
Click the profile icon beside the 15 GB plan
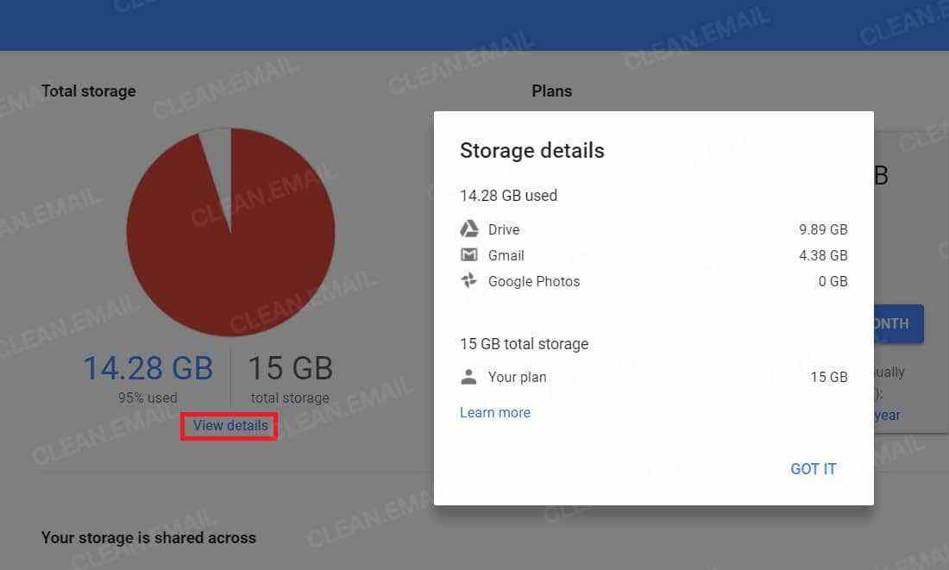tap(468, 376)
